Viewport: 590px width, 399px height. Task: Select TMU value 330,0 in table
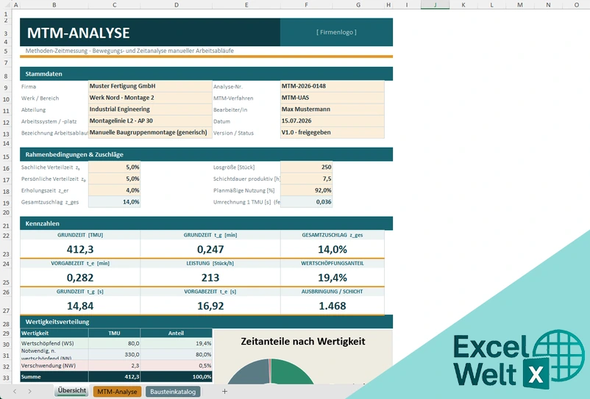(114, 354)
